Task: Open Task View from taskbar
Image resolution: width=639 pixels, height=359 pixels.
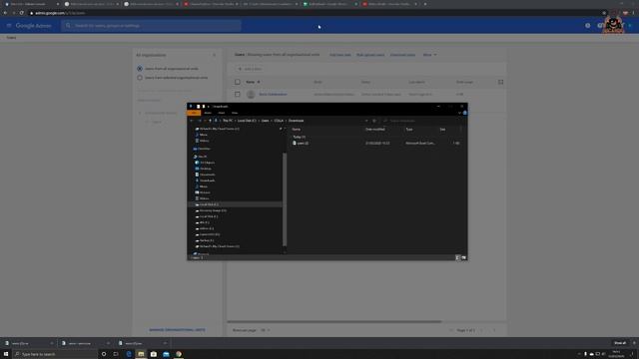Action: [116, 354]
